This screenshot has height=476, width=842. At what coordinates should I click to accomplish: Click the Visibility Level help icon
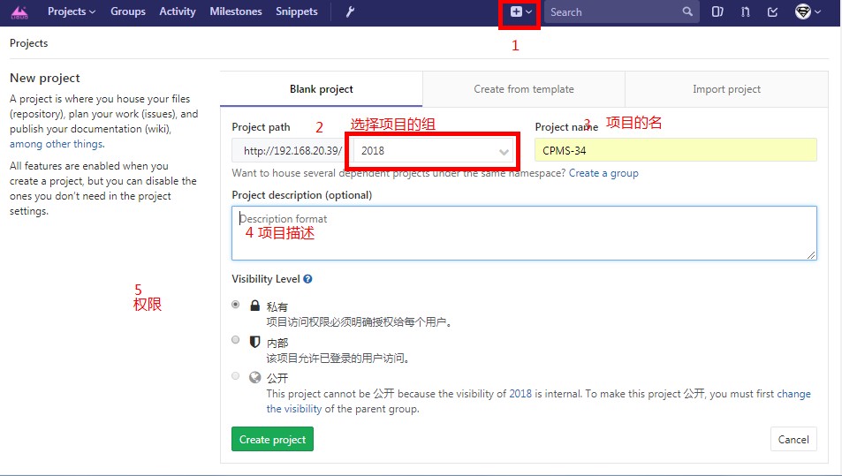(308, 279)
